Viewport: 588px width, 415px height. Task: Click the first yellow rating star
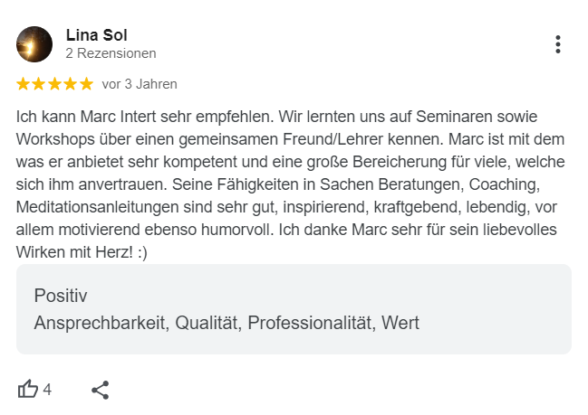tap(23, 84)
